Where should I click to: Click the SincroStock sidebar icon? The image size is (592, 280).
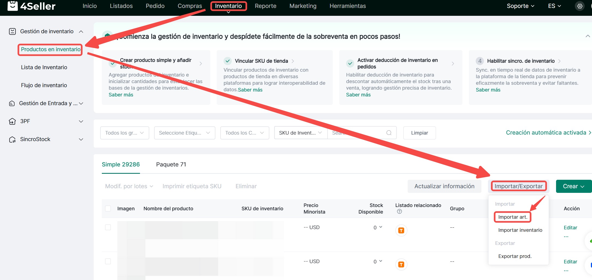12,139
